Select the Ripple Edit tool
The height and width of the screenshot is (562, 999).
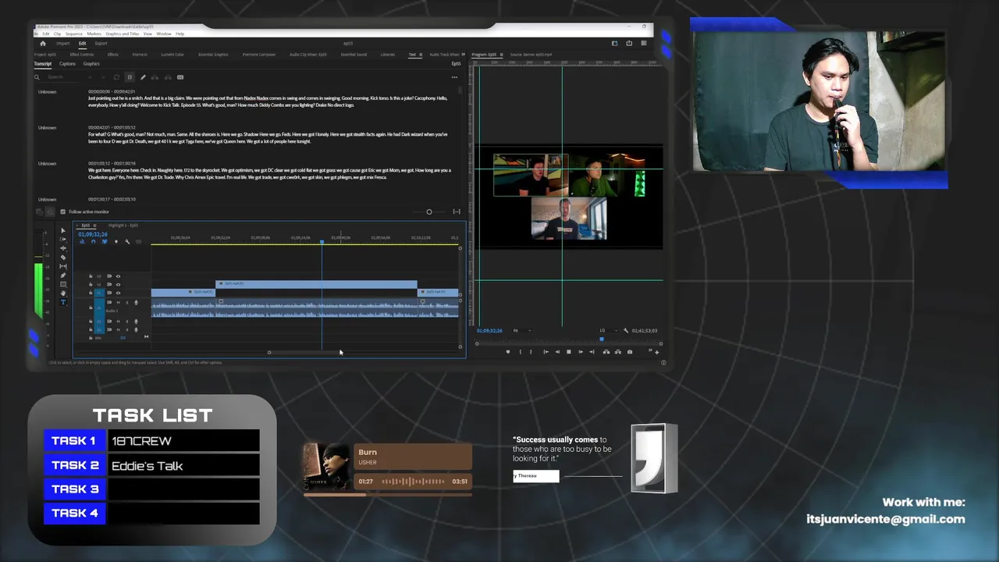click(63, 248)
